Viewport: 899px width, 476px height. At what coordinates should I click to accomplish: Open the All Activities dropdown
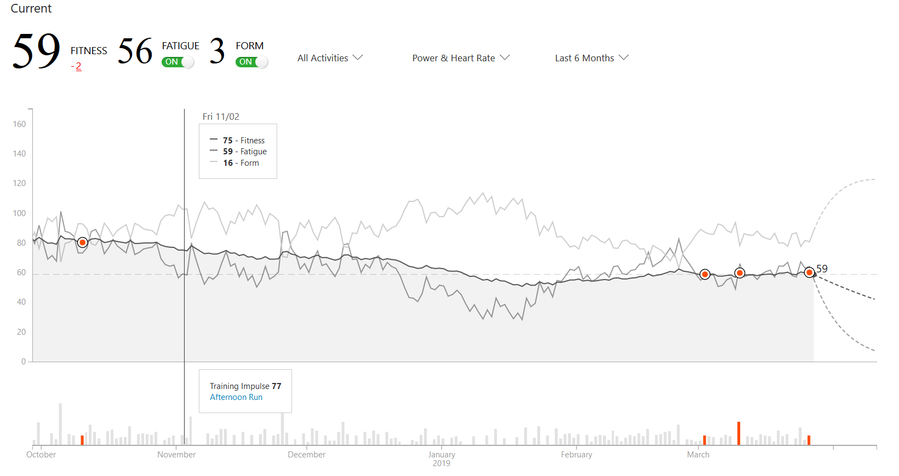pyautogui.click(x=330, y=58)
